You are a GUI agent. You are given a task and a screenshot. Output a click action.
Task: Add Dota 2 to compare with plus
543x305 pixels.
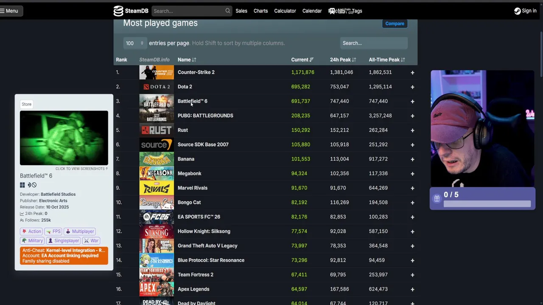pyautogui.click(x=412, y=87)
